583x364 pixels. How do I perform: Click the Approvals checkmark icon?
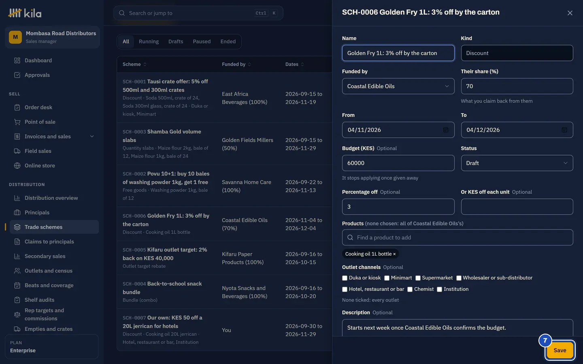[x=17, y=75]
